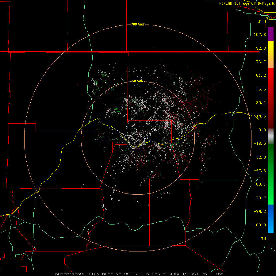Click the yellow segment of the color bar
The image size is (276, 276).
pos(271,55)
